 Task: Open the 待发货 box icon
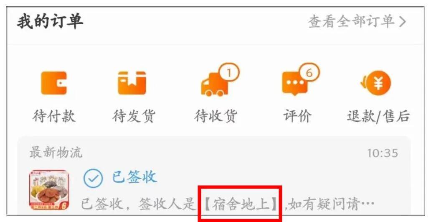(x=132, y=83)
